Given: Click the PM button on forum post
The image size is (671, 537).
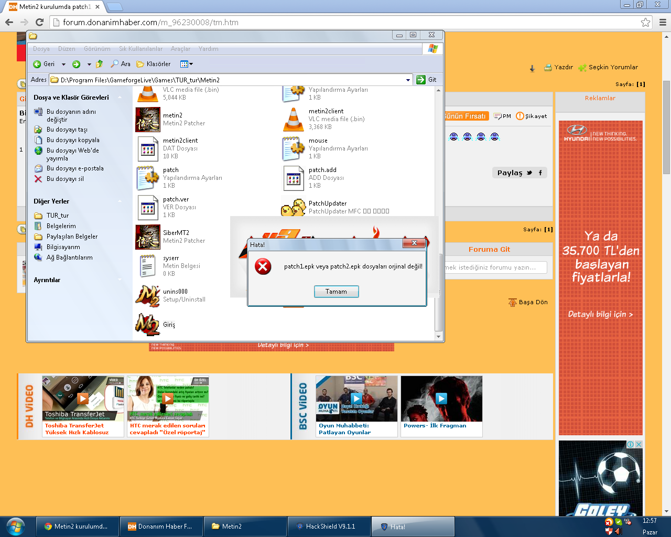Looking at the screenshot, I should (x=502, y=116).
